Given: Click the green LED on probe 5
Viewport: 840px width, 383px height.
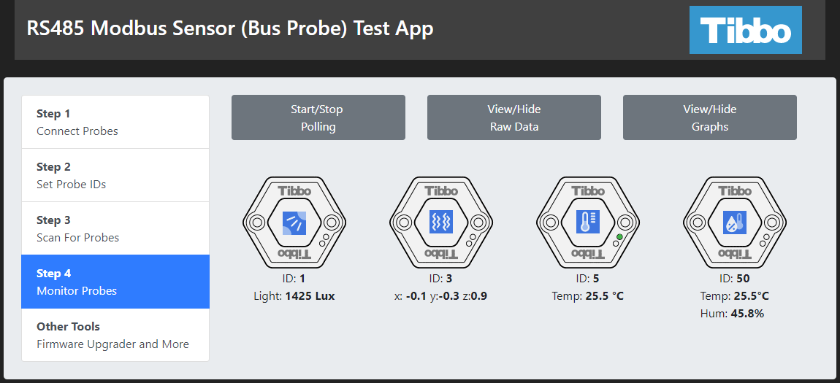Looking at the screenshot, I should 619,237.
